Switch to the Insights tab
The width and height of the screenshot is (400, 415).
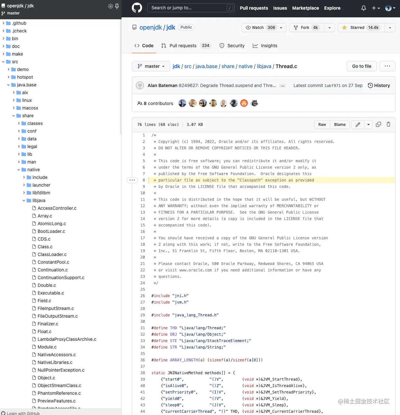click(265, 46)
